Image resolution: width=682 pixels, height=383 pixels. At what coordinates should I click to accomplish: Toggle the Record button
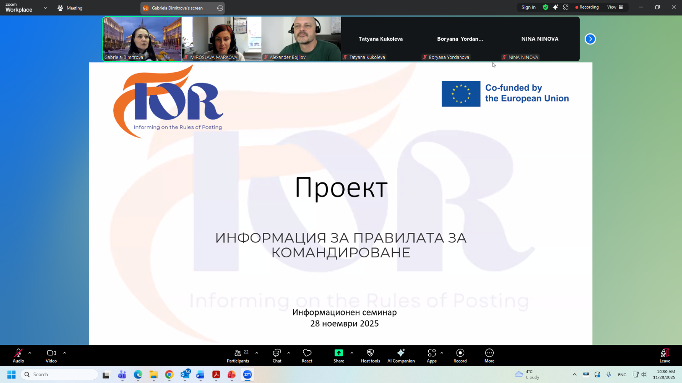[x=460, y=355]
